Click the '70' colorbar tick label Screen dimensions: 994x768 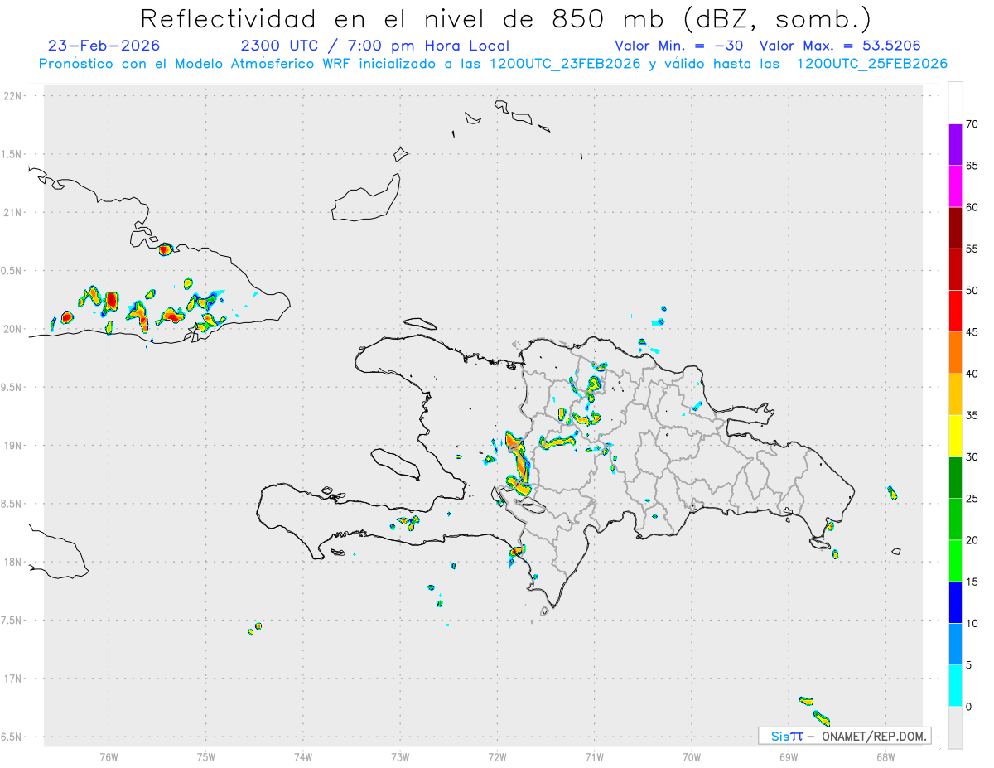[972, 124]
